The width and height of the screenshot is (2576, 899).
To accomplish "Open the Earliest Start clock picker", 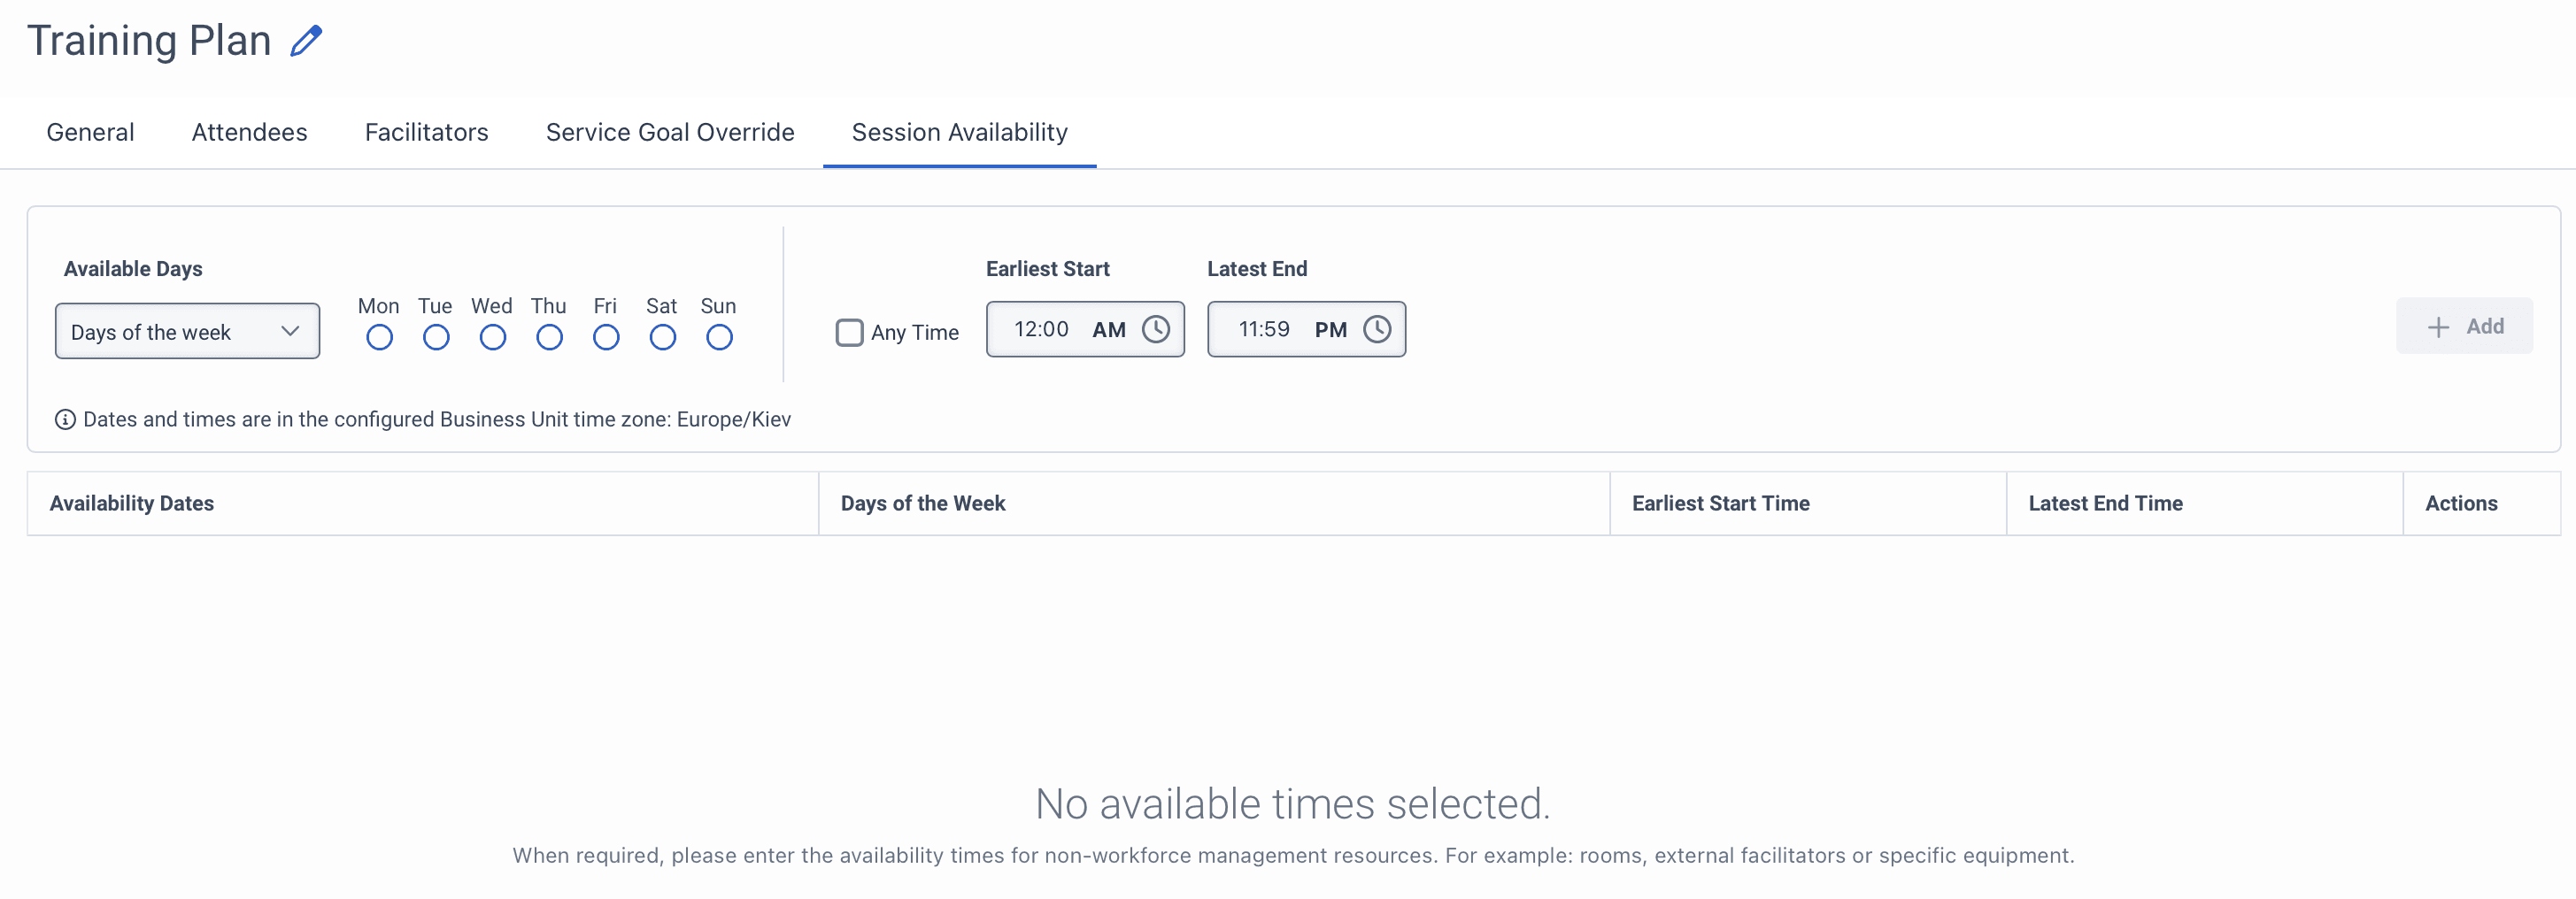I will (1157, 328).
